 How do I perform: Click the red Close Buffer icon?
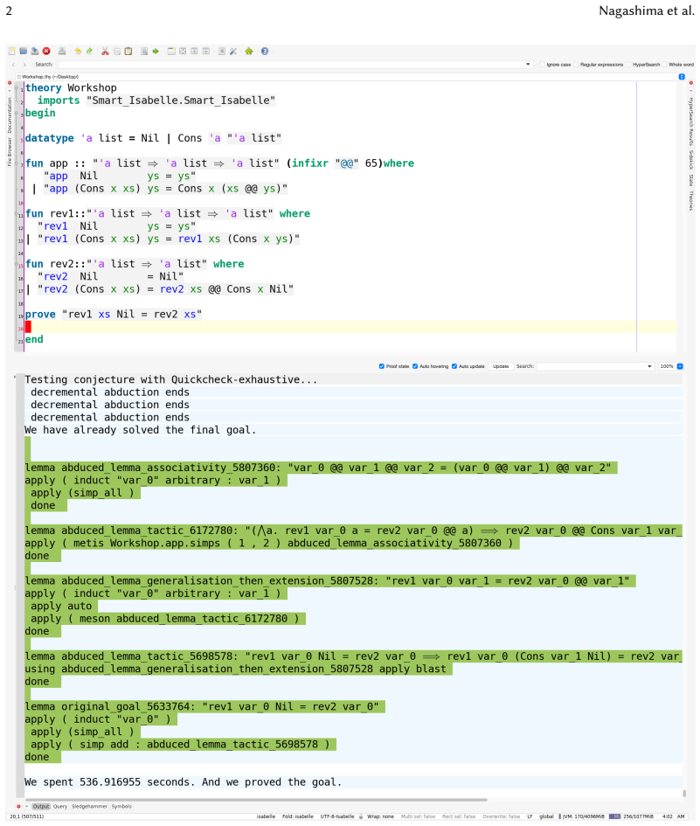pos(46,51)
